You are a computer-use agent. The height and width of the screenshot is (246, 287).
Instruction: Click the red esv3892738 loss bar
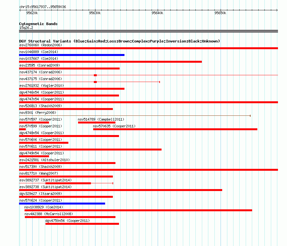point(121,190)
